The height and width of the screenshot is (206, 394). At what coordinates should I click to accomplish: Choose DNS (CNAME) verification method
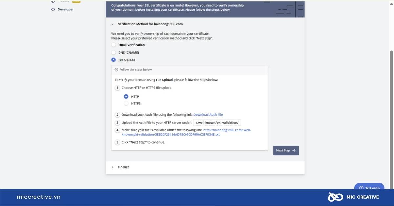114,52
